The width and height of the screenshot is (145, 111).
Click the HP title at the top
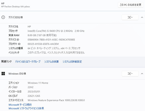click(3, 3)
